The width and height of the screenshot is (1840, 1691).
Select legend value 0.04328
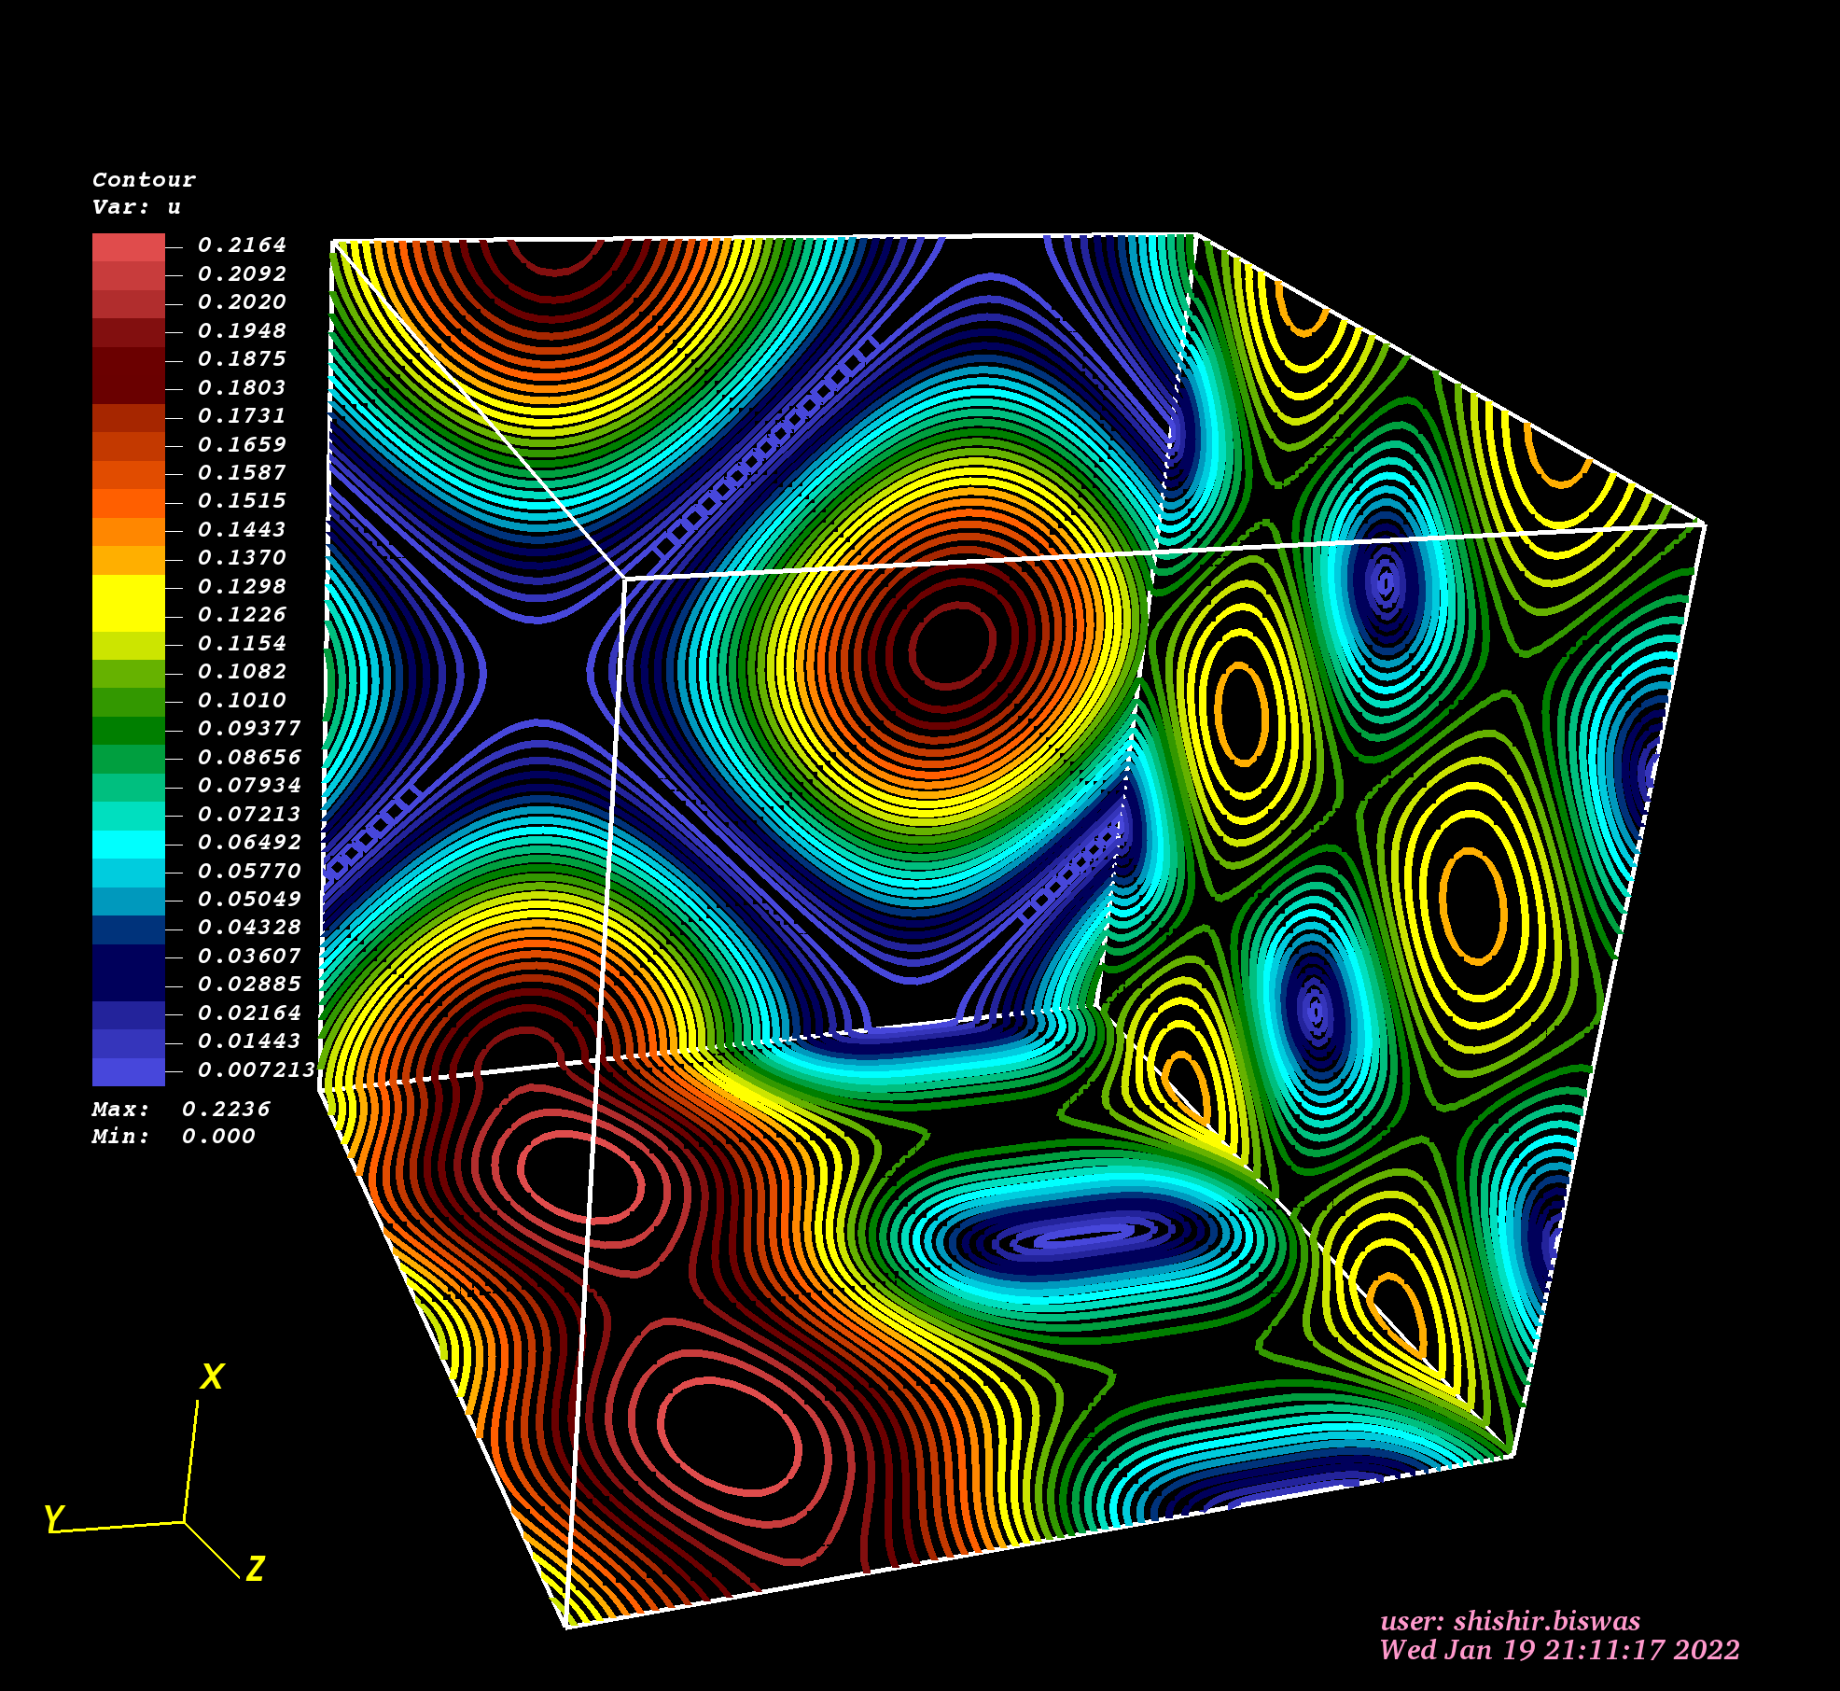point(249,928)
